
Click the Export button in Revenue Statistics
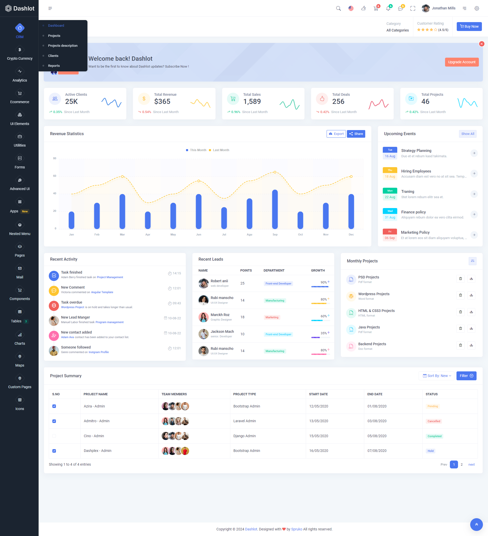click(336, 134)
